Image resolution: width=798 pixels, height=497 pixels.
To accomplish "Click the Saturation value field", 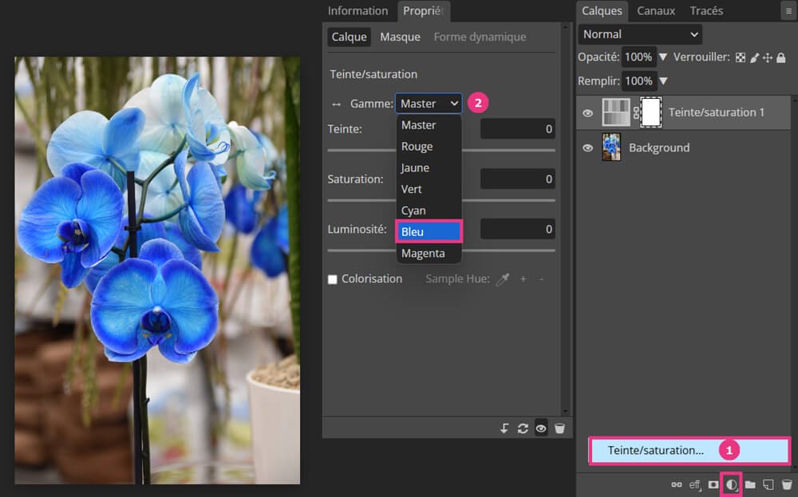I will tap(518, 179).
